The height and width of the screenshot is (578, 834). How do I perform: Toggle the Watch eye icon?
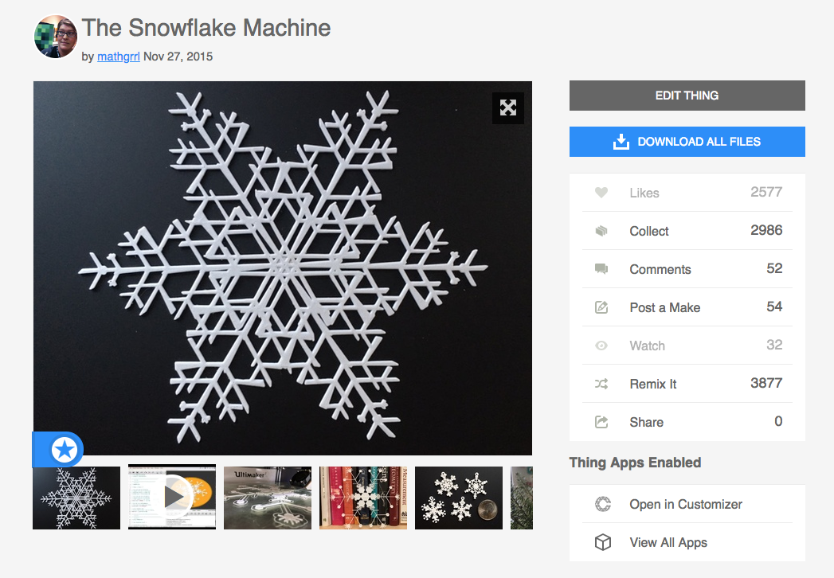pyautogui.click(x=601, y=346)
